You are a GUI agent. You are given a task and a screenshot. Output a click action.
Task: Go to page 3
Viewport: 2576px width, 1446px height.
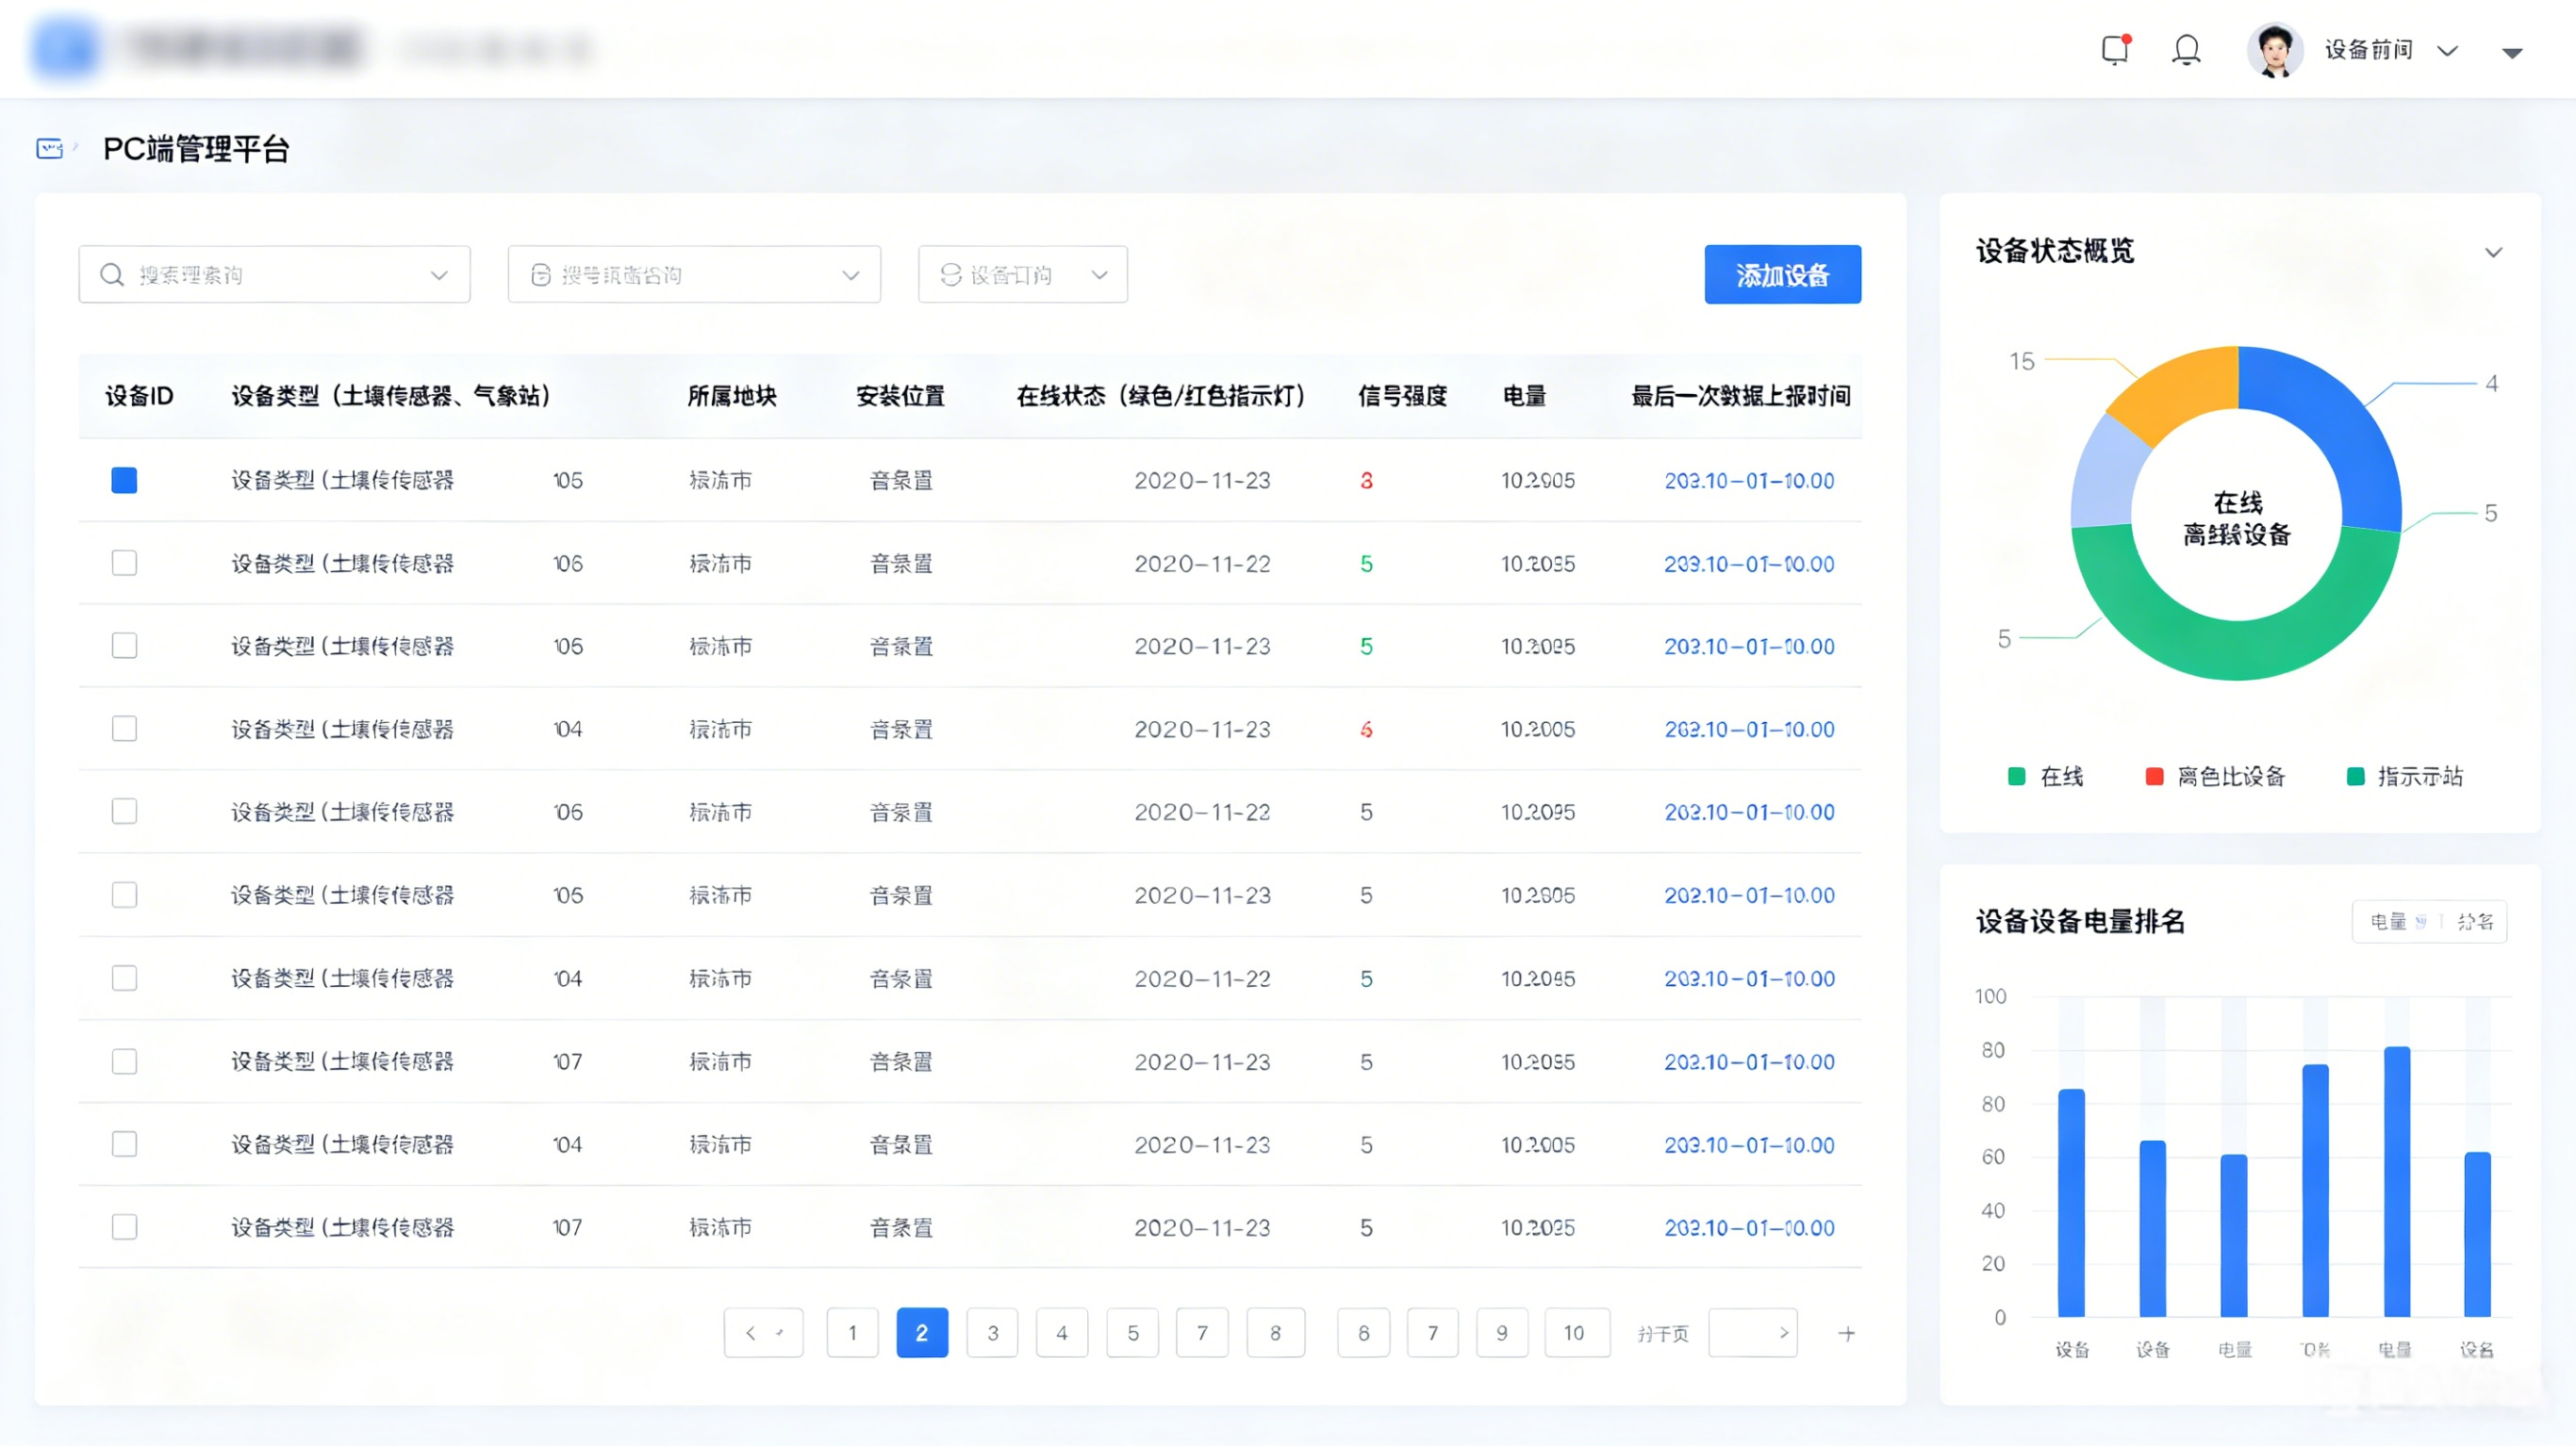pos(992,1332)
